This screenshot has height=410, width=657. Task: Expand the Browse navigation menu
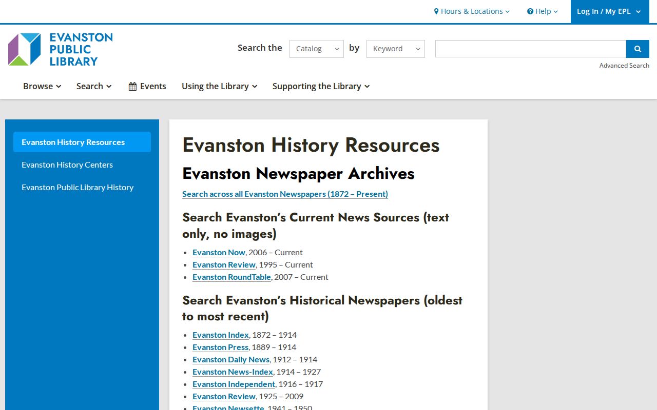click(42, 86)
